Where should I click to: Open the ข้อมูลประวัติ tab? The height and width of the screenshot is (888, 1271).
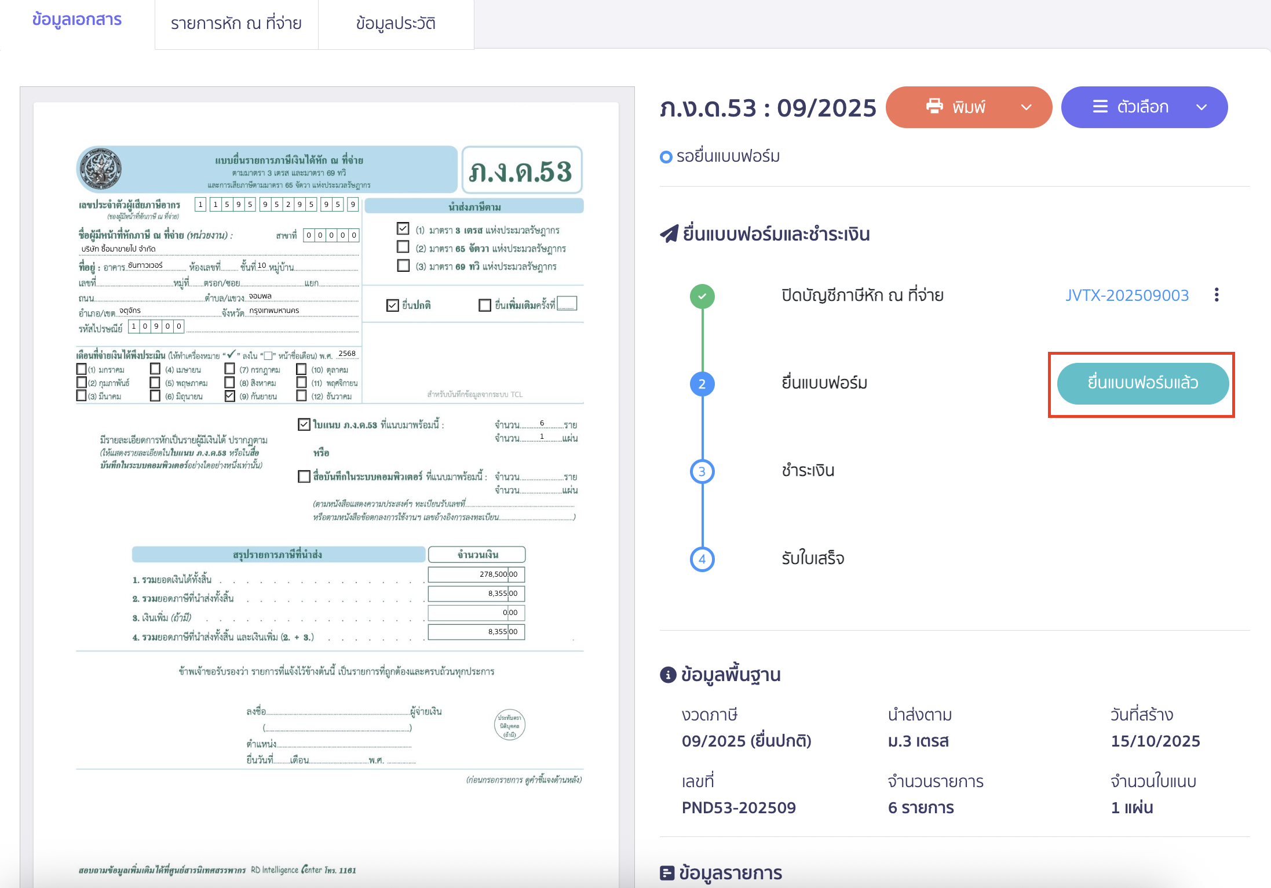click(x=396, y=24)
